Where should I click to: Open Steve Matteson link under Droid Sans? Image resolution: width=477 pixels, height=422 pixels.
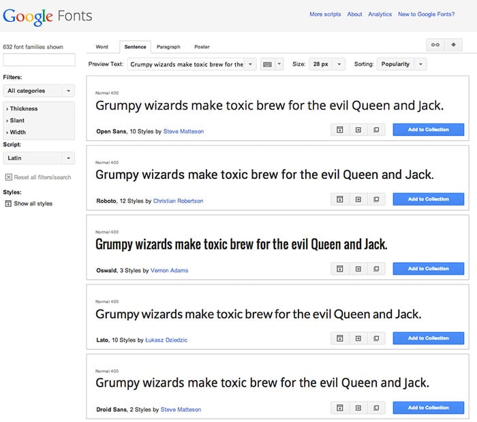[181, 410]
